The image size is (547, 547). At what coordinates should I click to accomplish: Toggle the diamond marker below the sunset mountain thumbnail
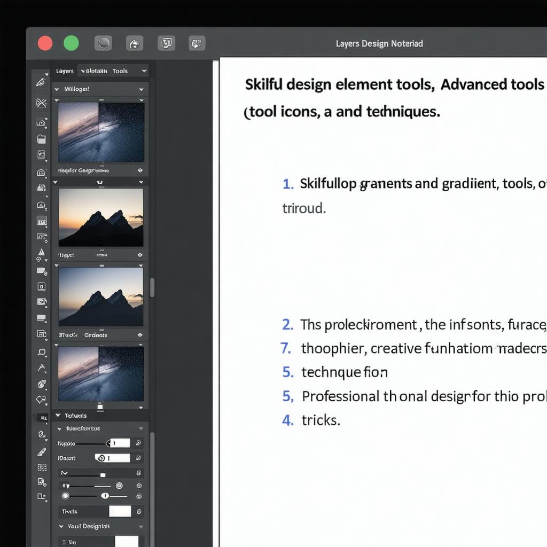point(140,255)
